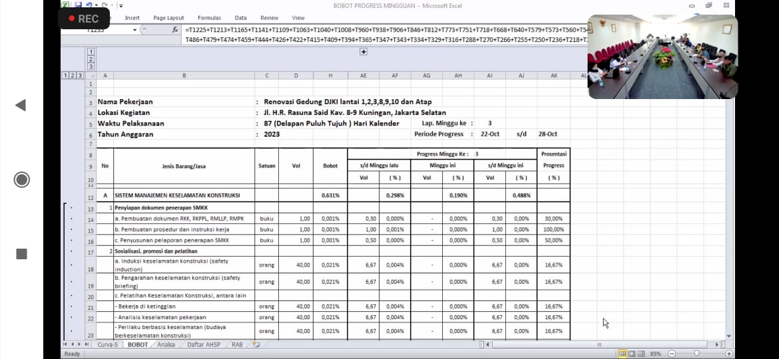Click the video conference thumbnail

(662, 57)
